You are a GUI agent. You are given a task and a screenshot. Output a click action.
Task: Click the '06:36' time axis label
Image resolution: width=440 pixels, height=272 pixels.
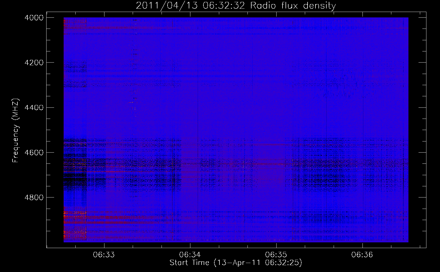coord(362,255)
